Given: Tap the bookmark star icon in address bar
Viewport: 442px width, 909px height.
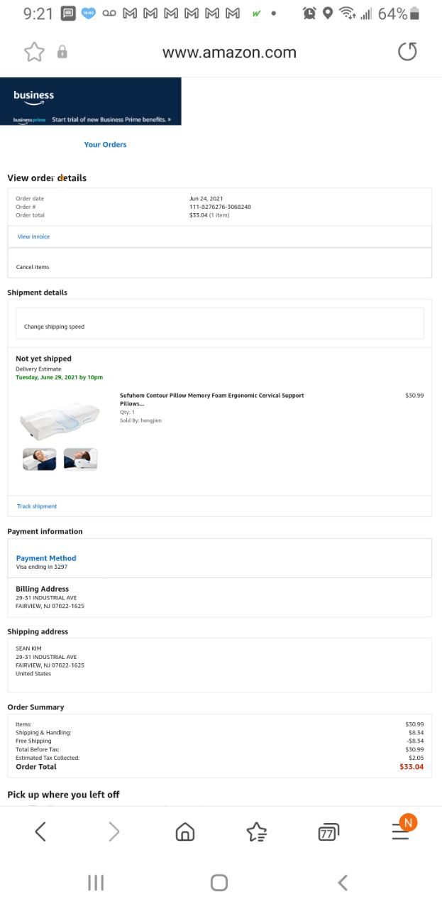Looking at the screenshot, I should pyautogui.click(x=34, y=52).
